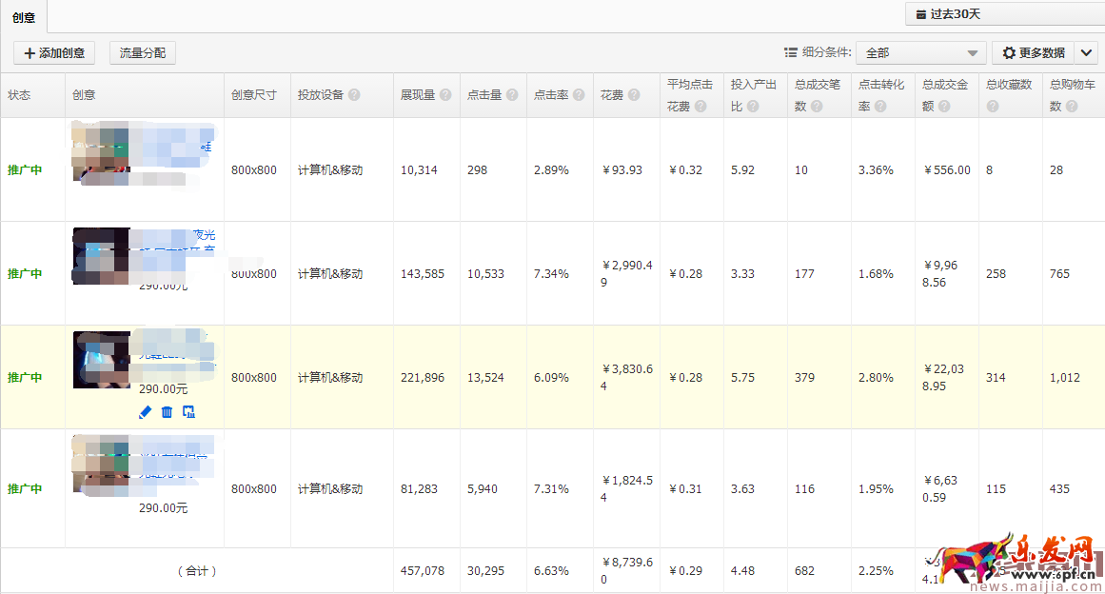Image resolution: width=1105 pixels, height=594 pixels.
Task: Click the 流量分配 button
Action: (142, 52)
